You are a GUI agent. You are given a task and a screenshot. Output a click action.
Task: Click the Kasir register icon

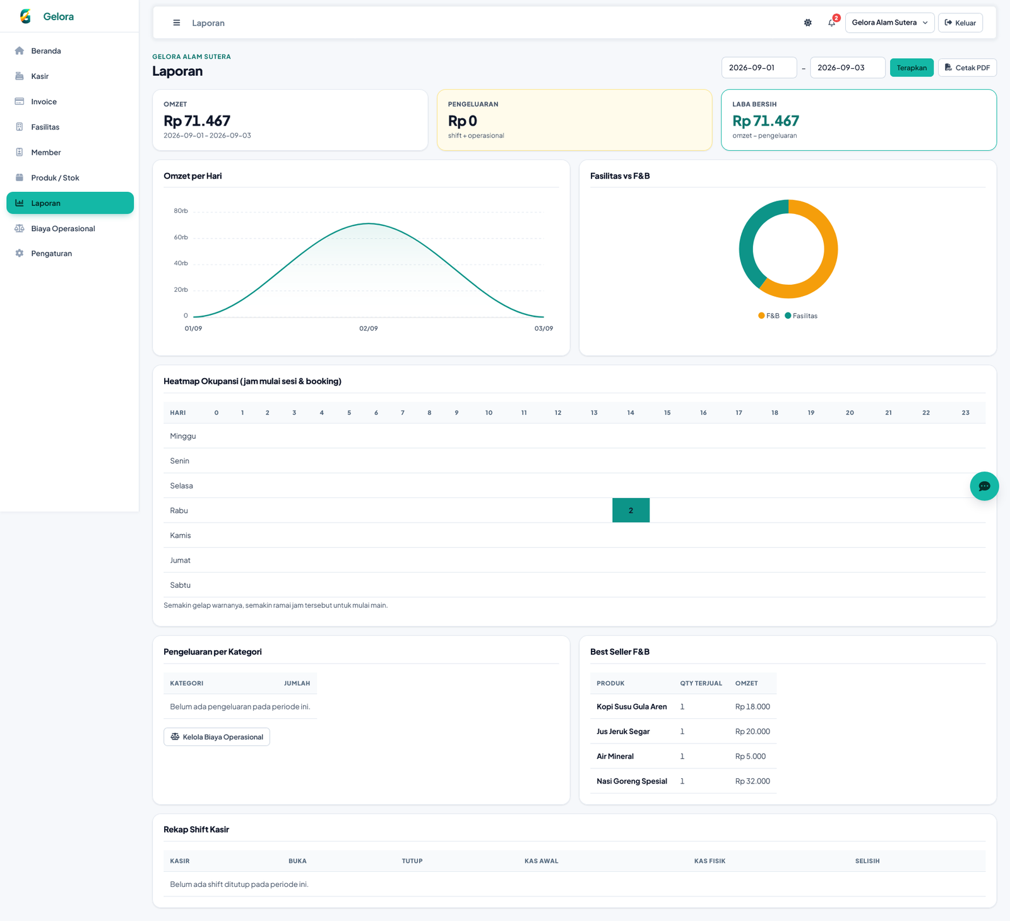tap(20, 76)
